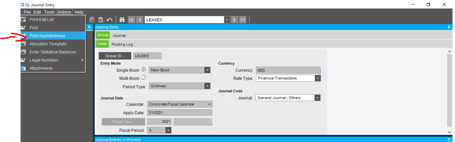Open the Period Type Ordinary dropdown
Image resolution: width=455 pixels, height=142 pixels.
tap(207, 86)
